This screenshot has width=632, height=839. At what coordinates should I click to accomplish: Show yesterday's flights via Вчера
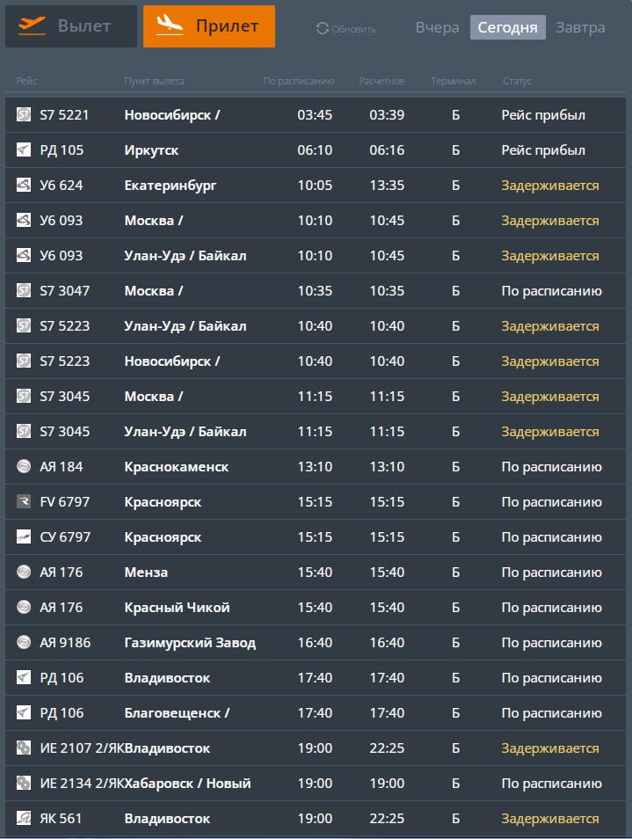pyautogui.click(x=438, y=27)
